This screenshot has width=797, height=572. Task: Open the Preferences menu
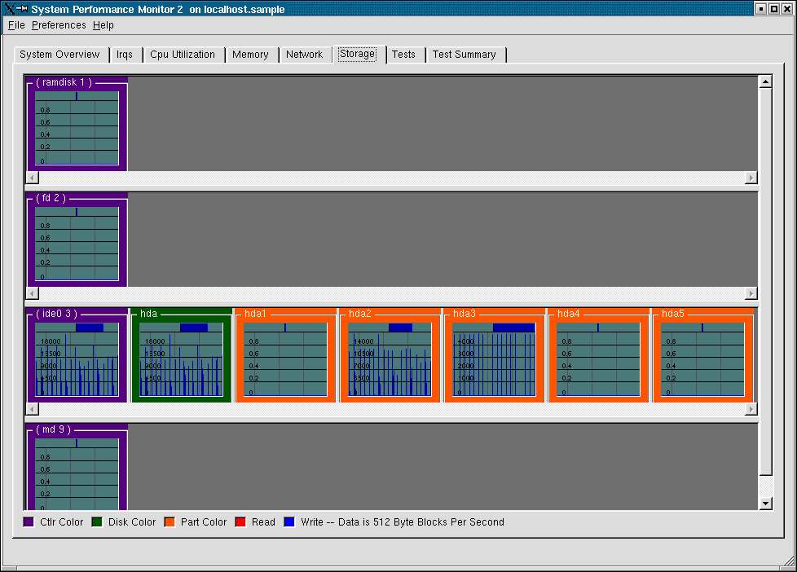point(59,25)
